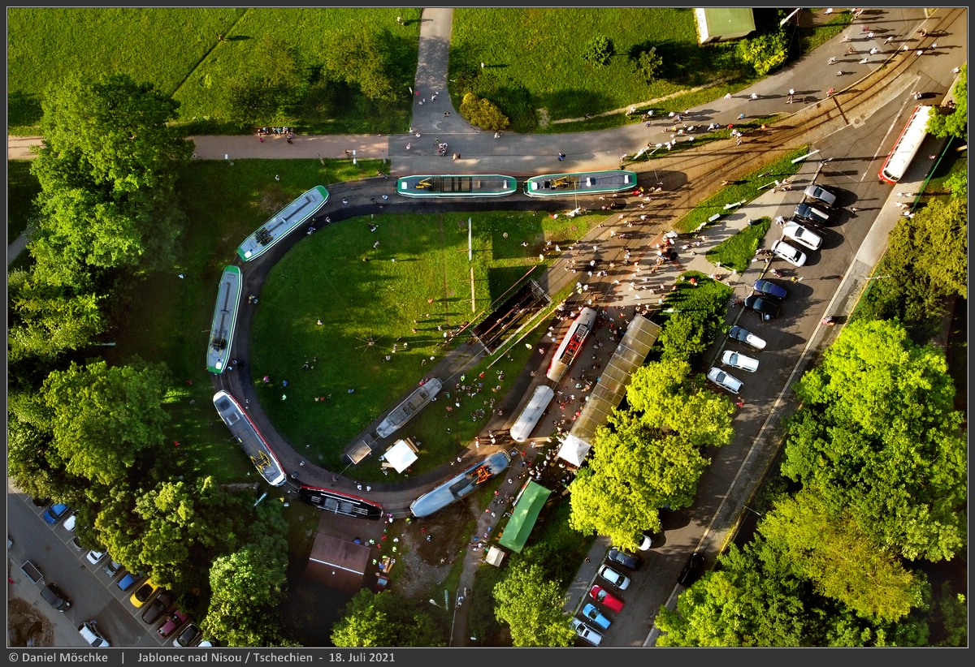Select the red car in the bottom-right parking

tap(606, 599)
